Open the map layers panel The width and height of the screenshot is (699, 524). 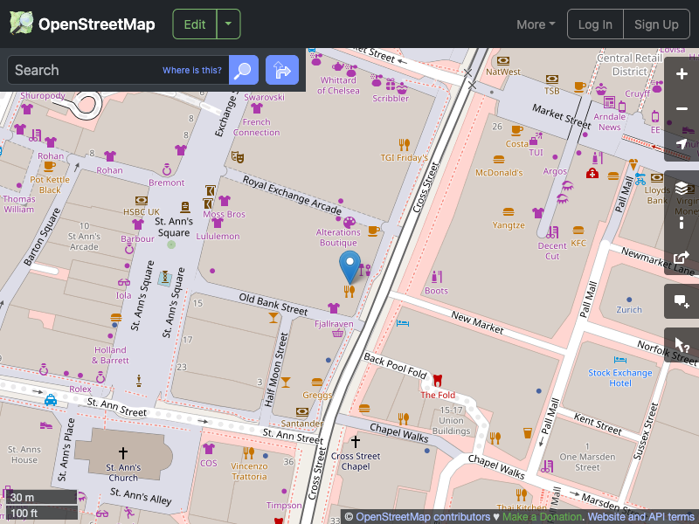click(x=682, y=187)
